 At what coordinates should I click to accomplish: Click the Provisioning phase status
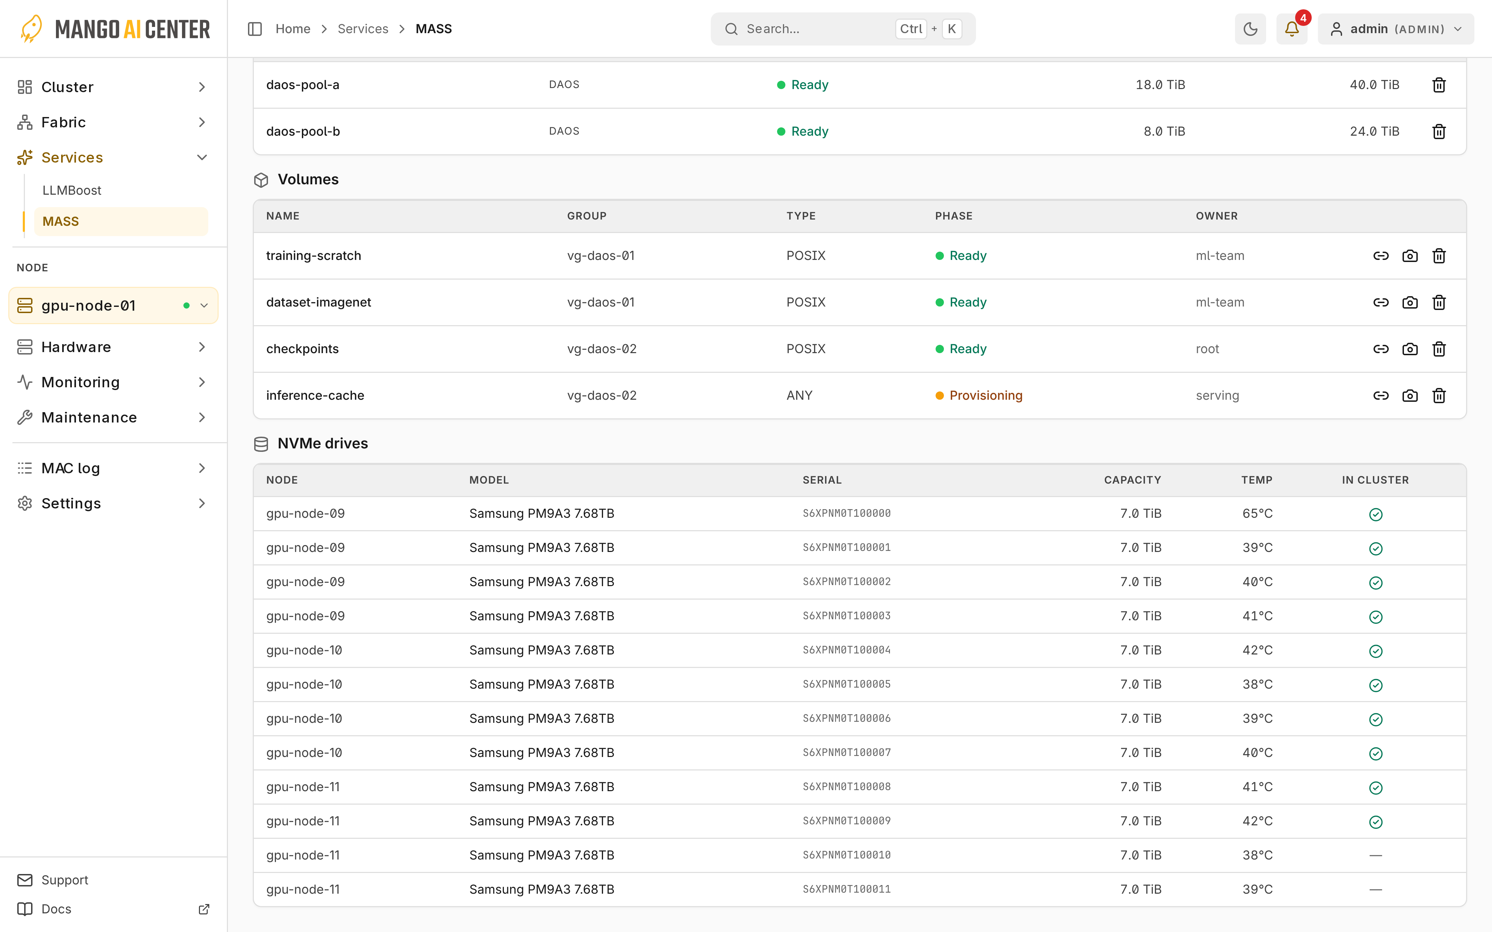tap(979, 396)
